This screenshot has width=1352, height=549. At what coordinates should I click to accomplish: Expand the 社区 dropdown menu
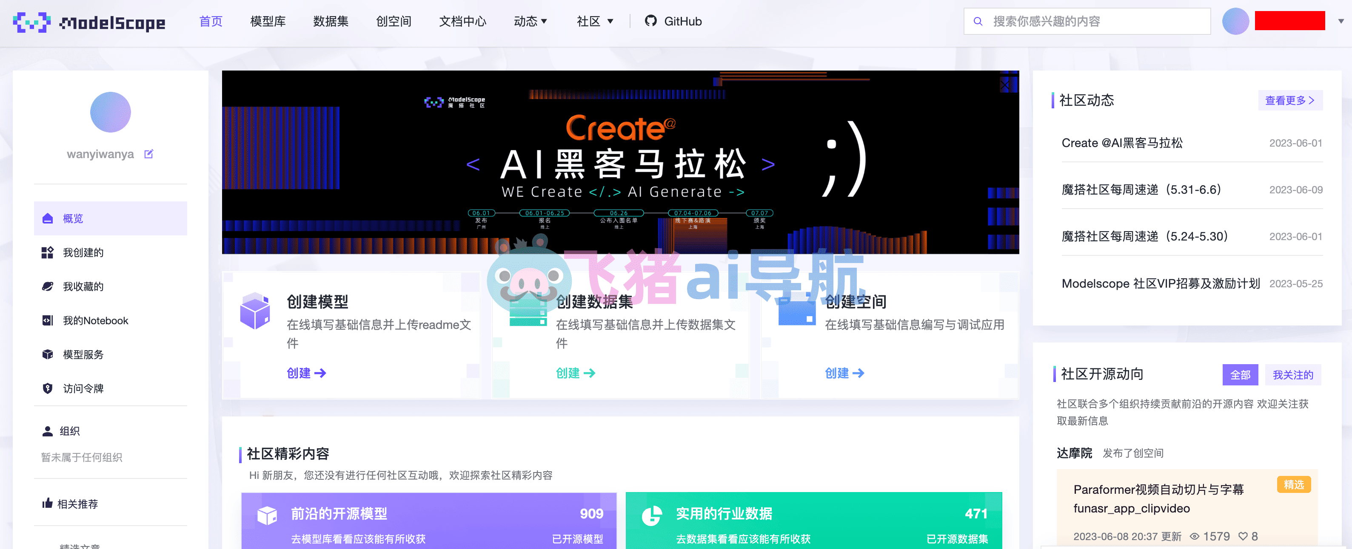[595, 22]
